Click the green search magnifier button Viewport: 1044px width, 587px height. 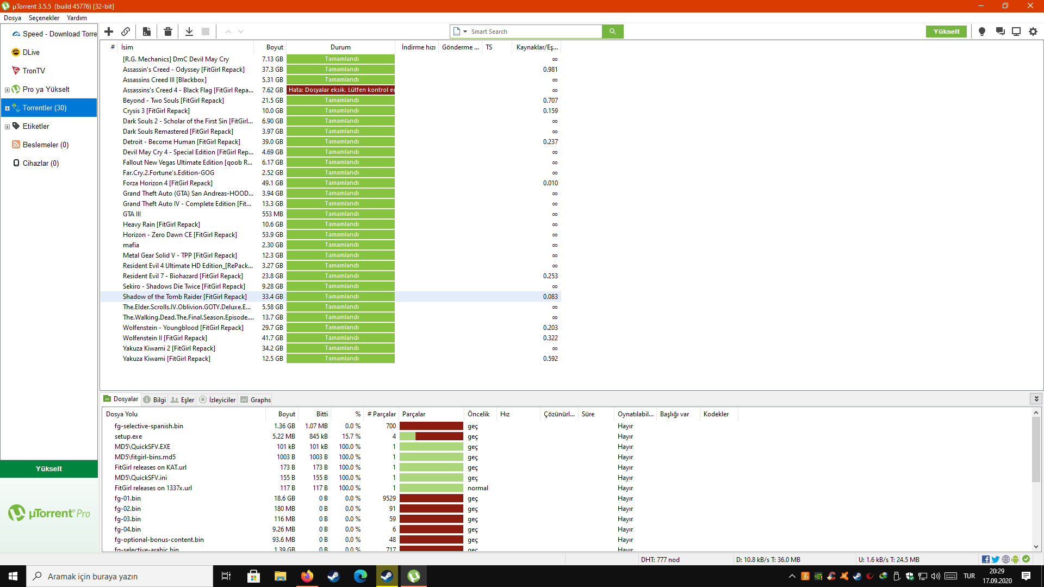point(612,32)
